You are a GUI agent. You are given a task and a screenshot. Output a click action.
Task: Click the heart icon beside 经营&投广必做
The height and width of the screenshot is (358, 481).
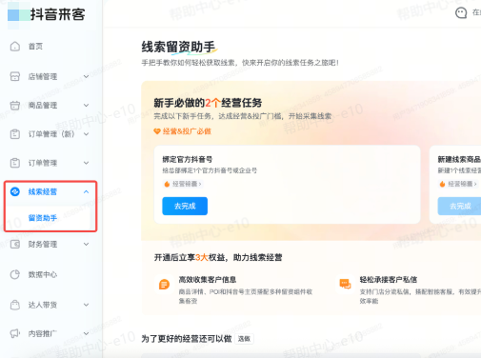point(157,131)
